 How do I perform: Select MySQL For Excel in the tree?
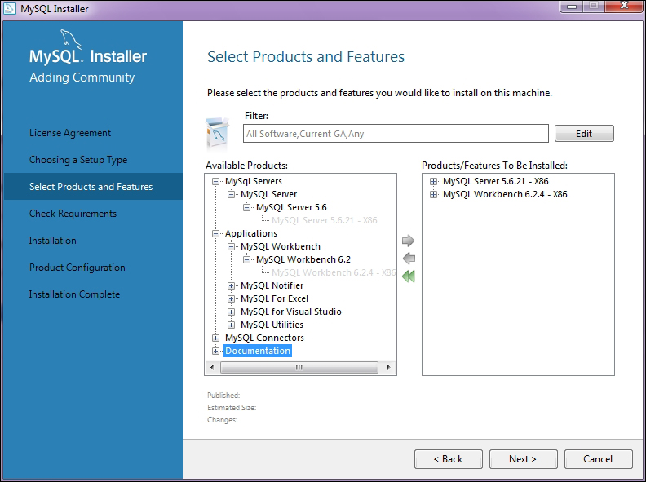274,298
